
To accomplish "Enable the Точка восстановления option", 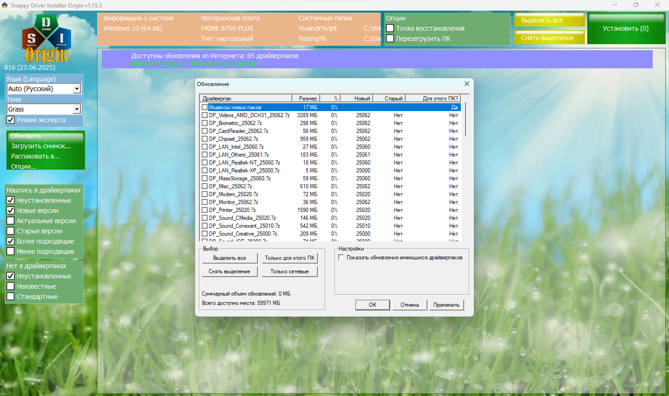I will 390,28.
